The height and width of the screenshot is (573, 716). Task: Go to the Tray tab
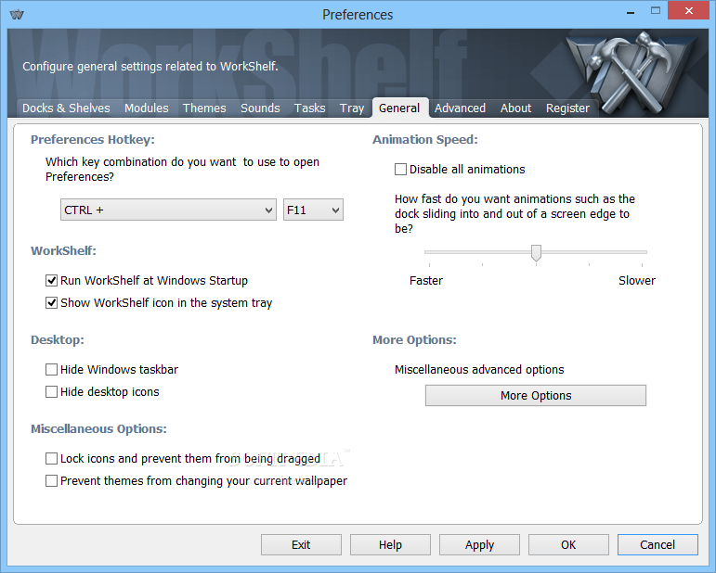click(x=352, y=108)
